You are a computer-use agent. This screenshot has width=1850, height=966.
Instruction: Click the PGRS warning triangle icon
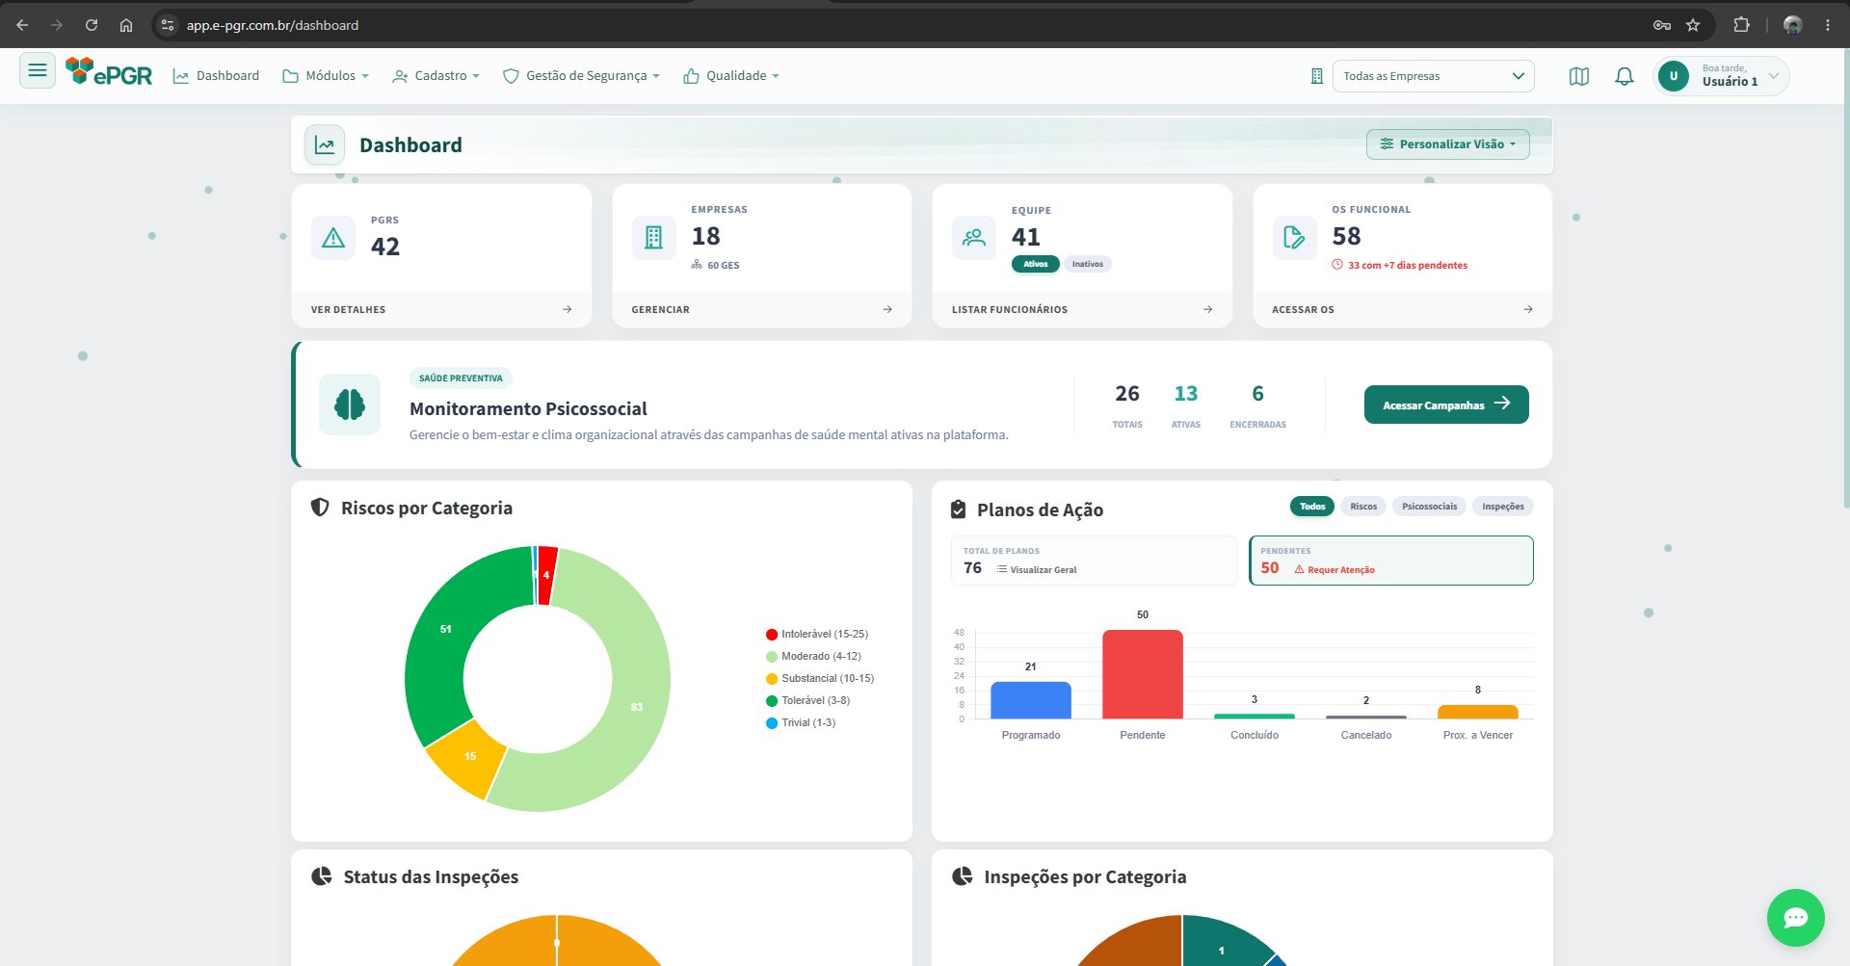pos(333,237)
